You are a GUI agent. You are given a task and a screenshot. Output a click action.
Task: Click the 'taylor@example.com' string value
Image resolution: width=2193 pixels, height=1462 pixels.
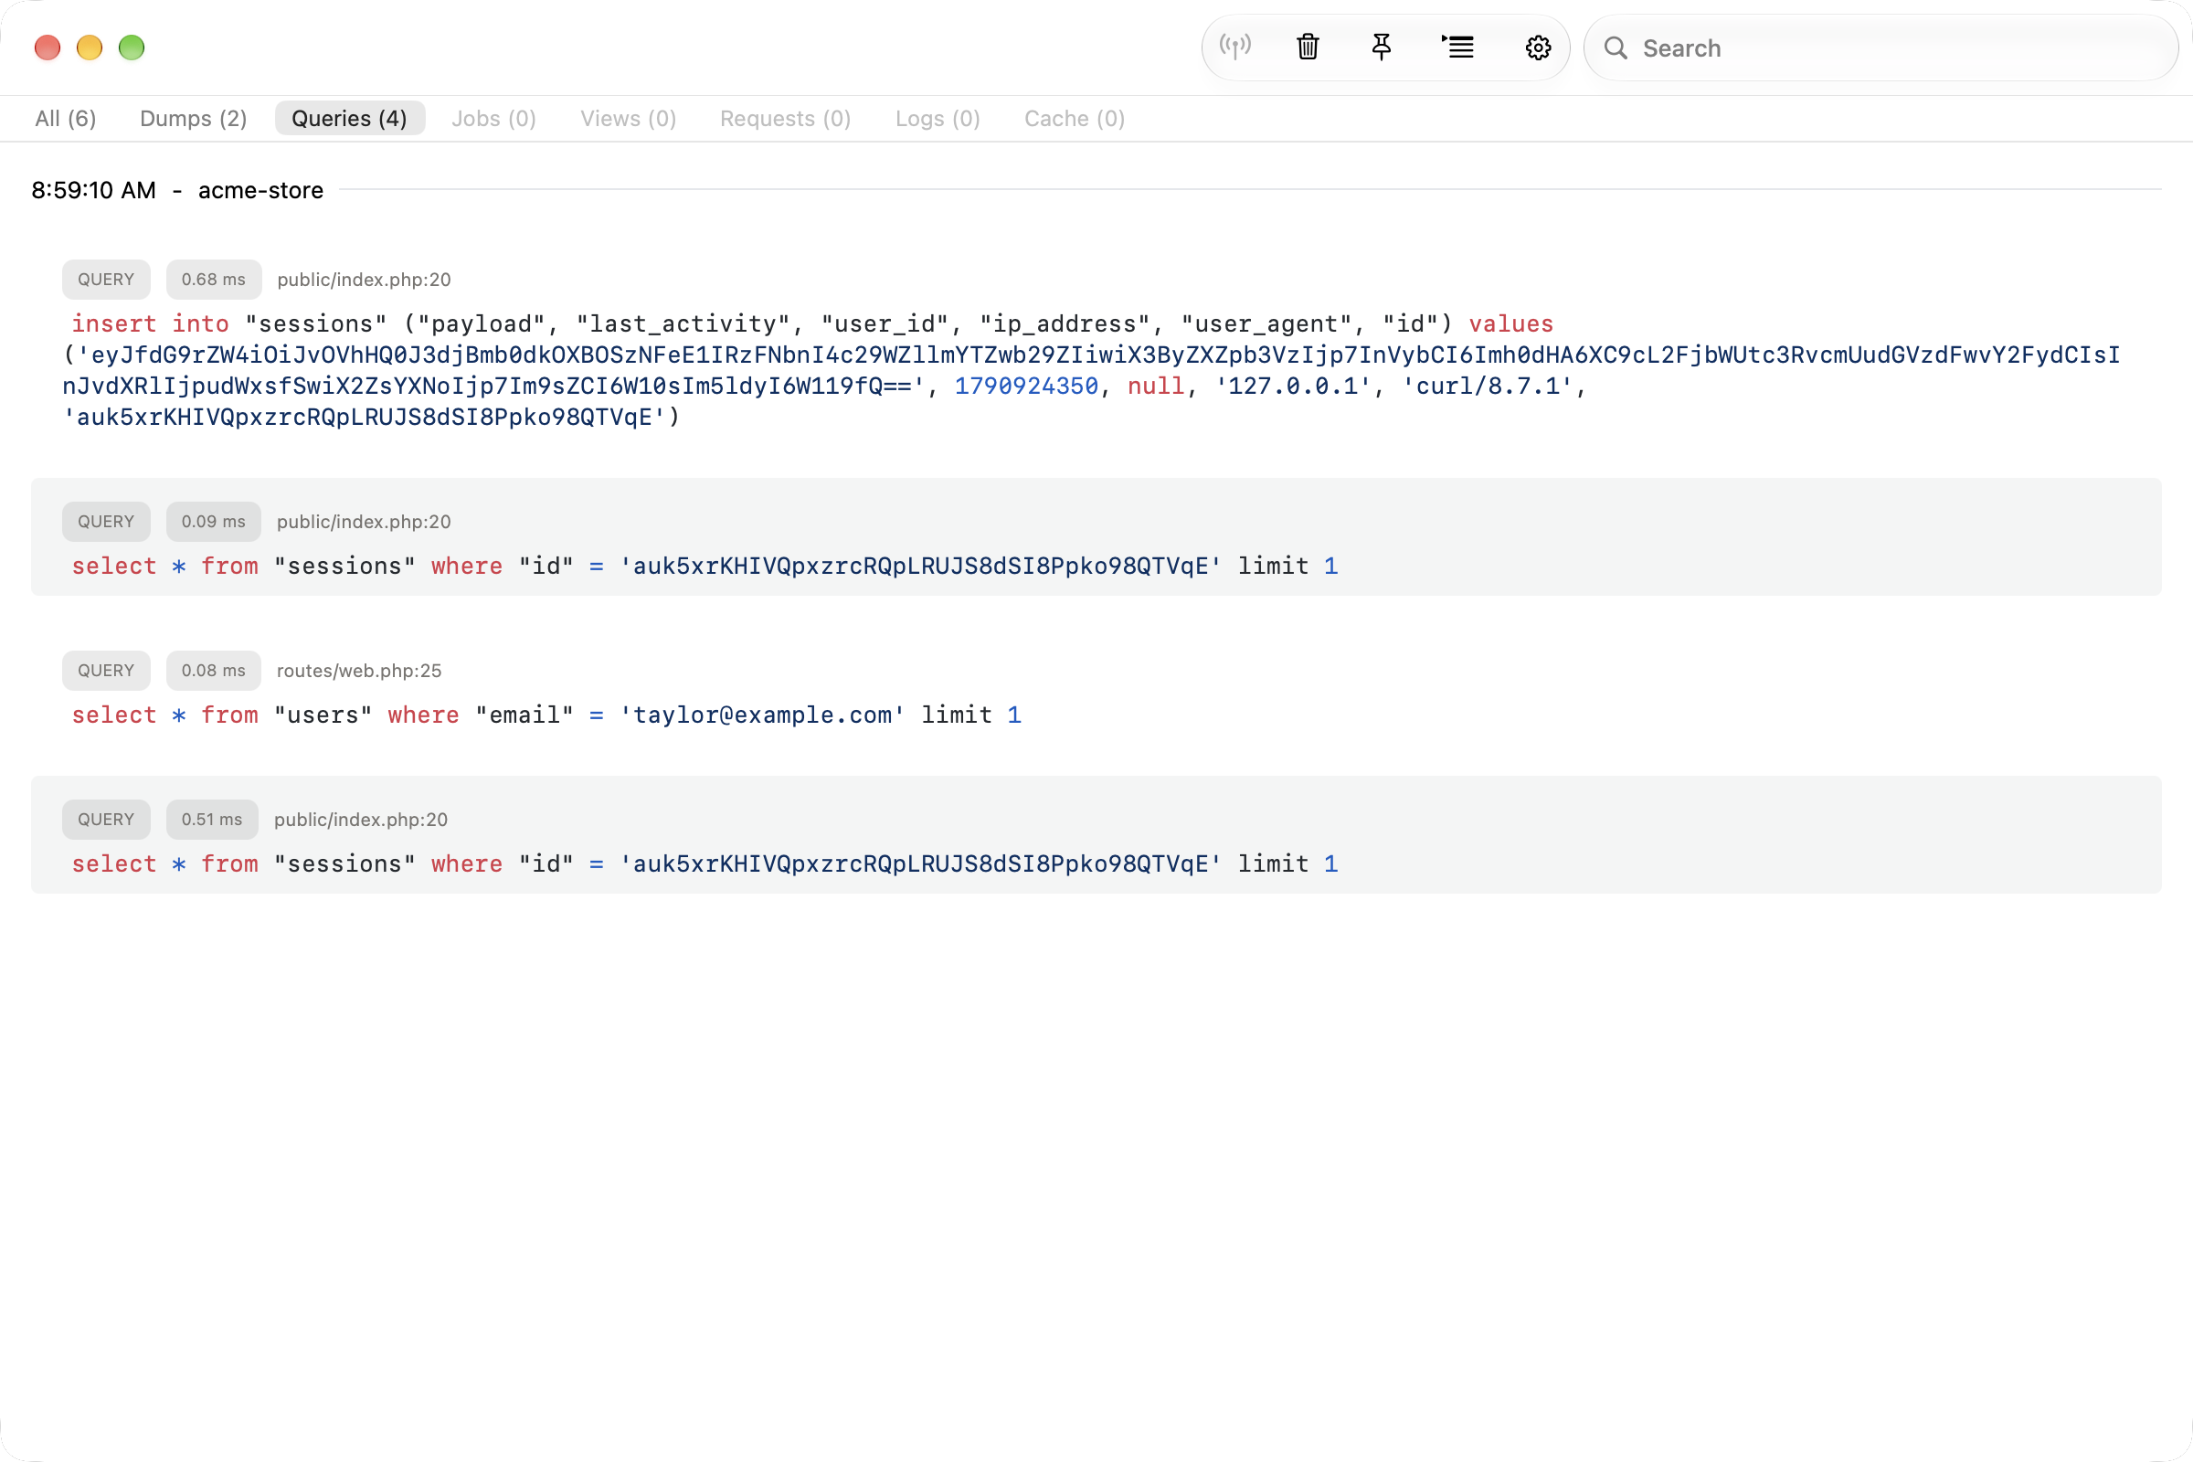point(762,715)
